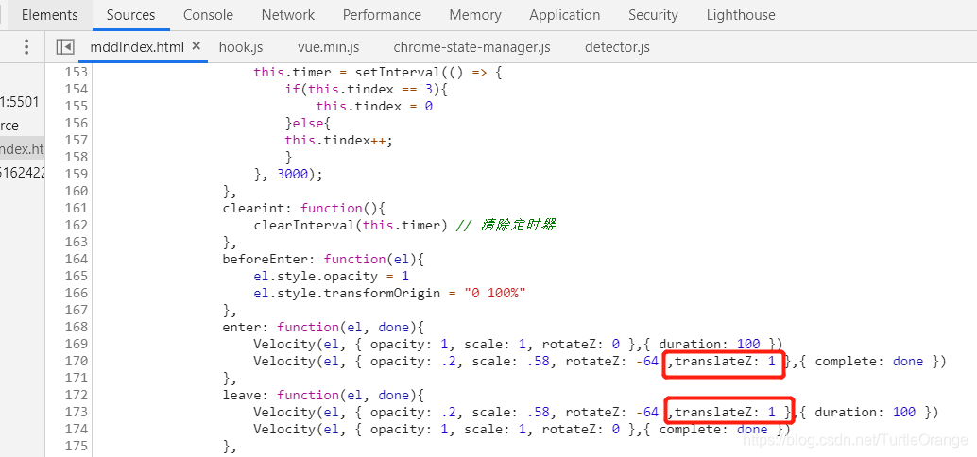Select the Sources panel tab

click(x=130, y=15)
